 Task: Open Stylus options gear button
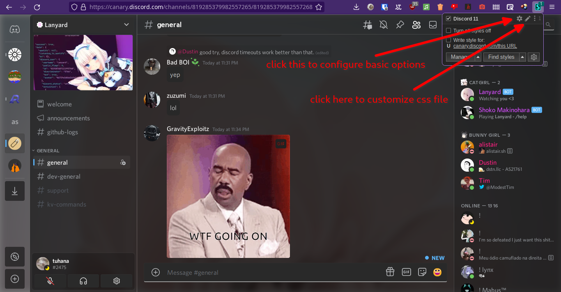534,57
